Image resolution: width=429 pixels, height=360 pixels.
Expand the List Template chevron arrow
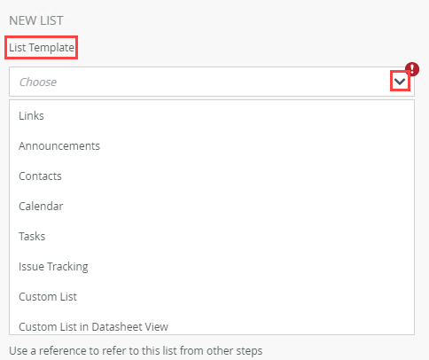(x=400, y=82)
